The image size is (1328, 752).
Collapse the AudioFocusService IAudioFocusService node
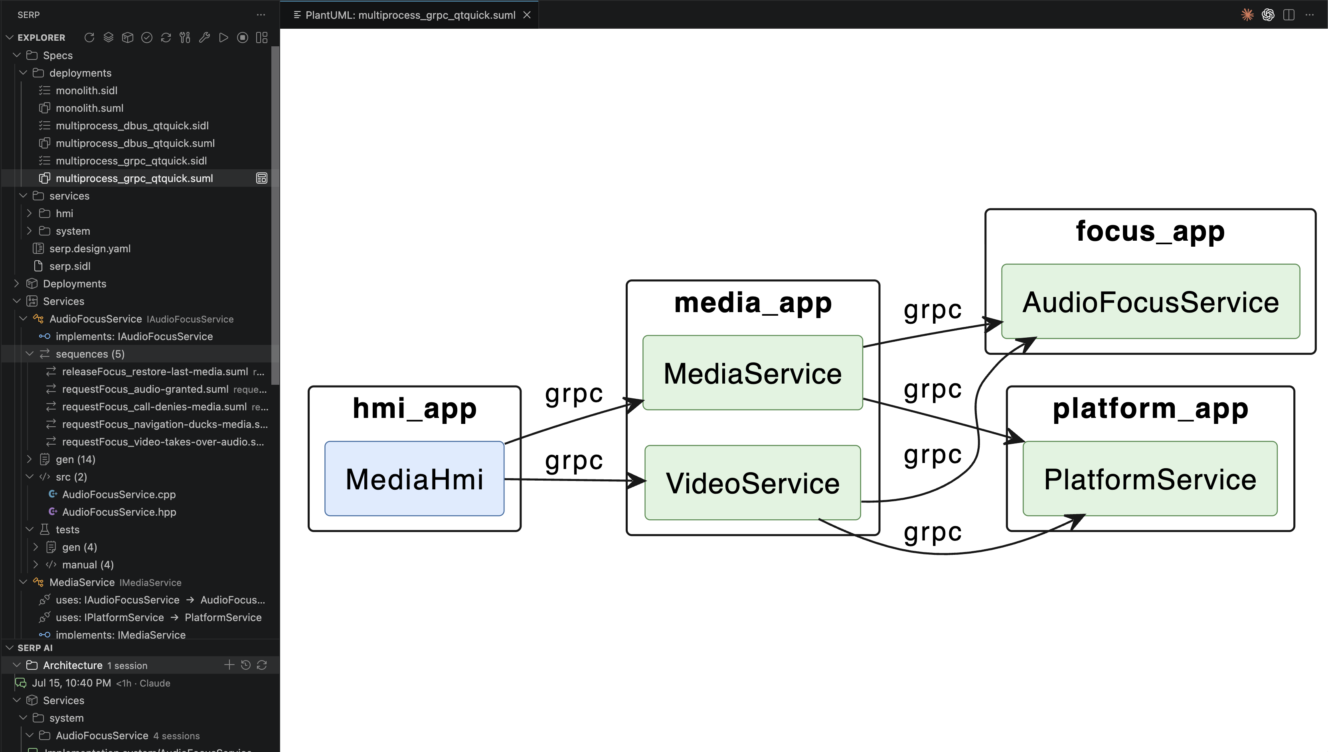pos(23,319)
